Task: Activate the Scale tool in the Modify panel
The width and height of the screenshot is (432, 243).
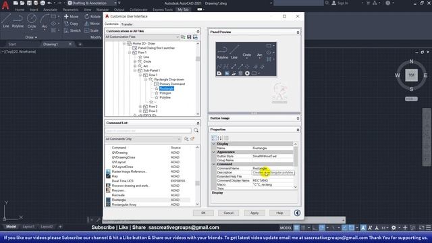Action: click(x=92, y=30)
